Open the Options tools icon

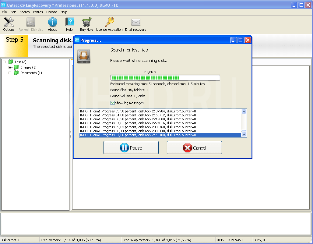[9, 22]
